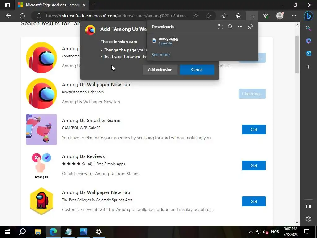Pin the Downloads panel

[250, 27]
